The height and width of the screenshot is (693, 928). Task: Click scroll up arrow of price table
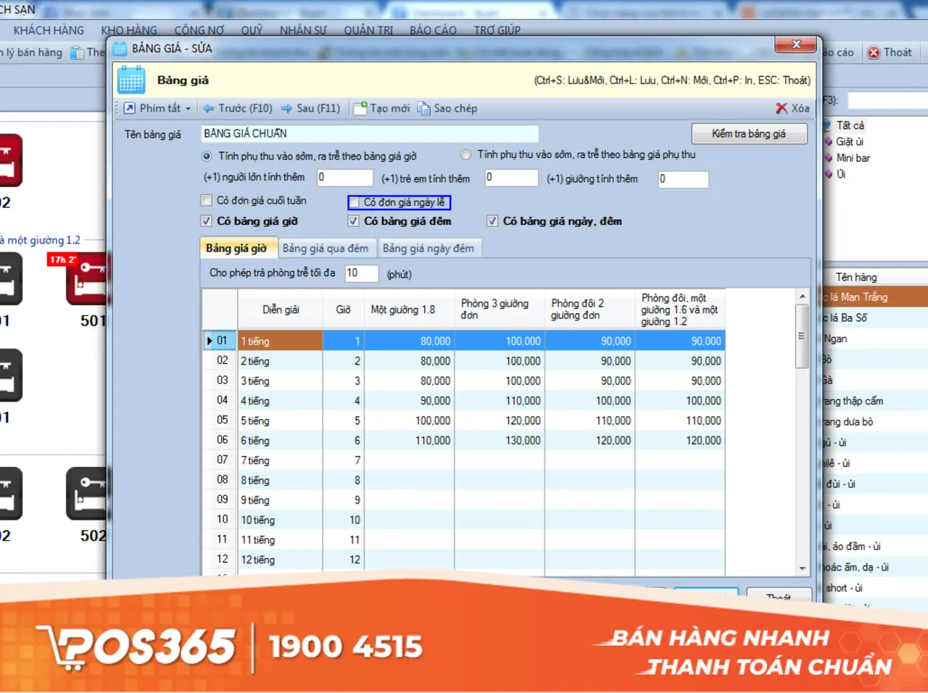click(802, 296)
